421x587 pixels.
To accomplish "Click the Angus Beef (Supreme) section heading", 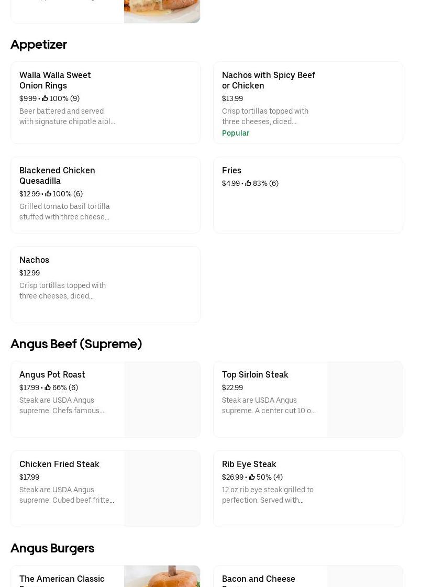I will [x=76, y=344].
